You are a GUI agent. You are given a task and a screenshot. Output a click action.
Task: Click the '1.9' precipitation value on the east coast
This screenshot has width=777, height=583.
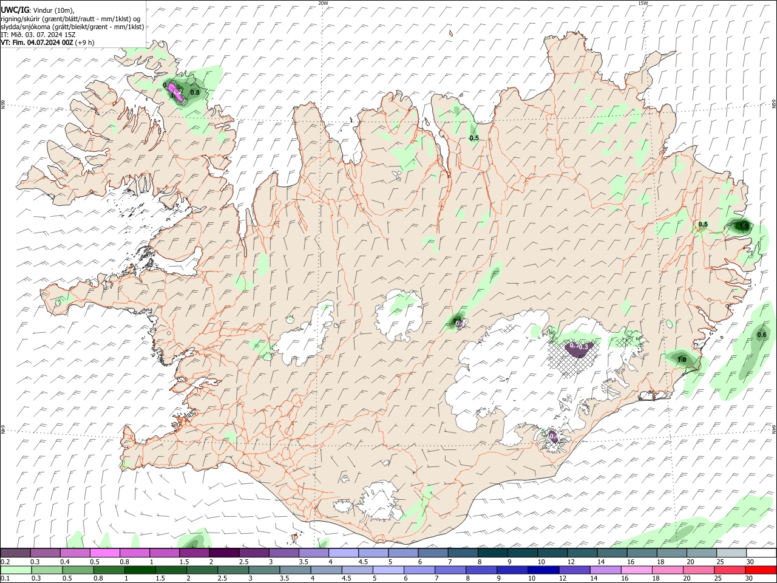coord(744,226)
